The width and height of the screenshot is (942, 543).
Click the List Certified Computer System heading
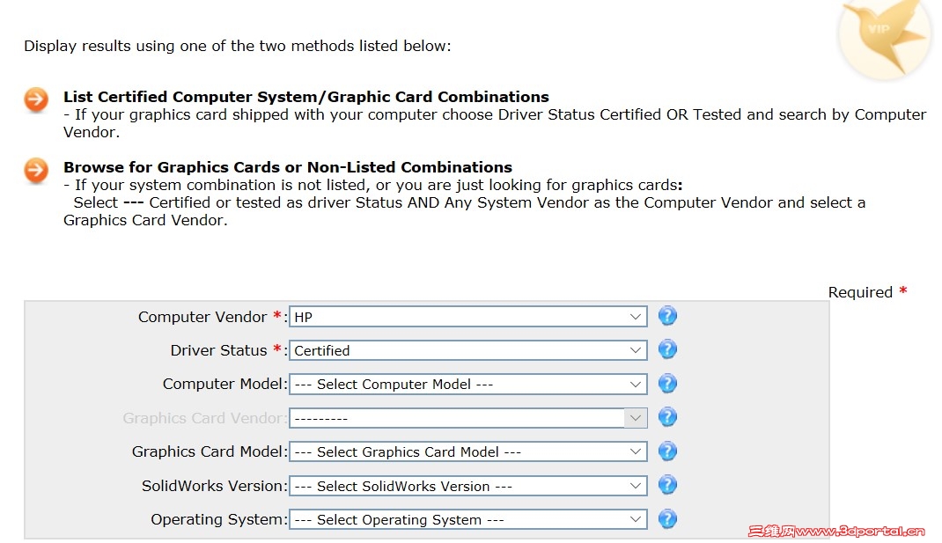coord(306,97)
